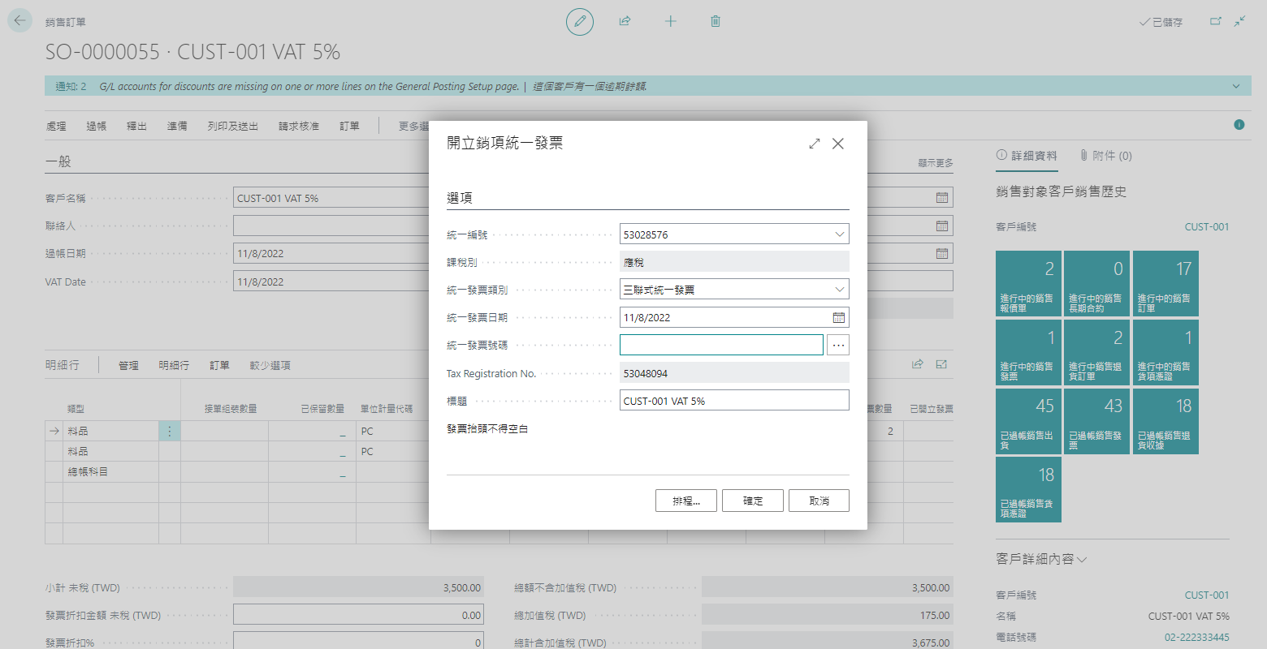This screenshot has width=1267, height=649.
Task: Open the 已過帳銷售發票 tile showing 43
Action: coord(1096,422)
